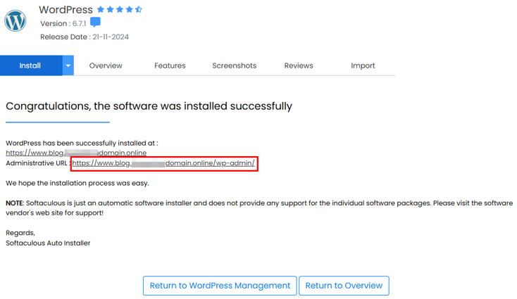Open the Features tab
This screenshot has width=517, height=299.
pos(170,65)
